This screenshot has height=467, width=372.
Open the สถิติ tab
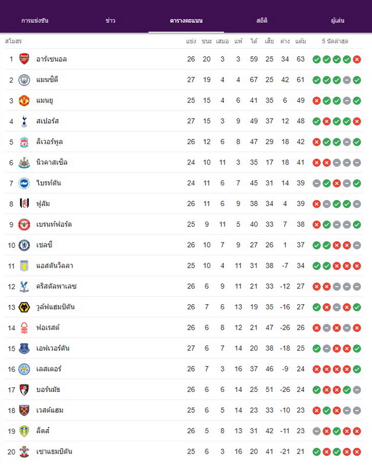[262, 20]
